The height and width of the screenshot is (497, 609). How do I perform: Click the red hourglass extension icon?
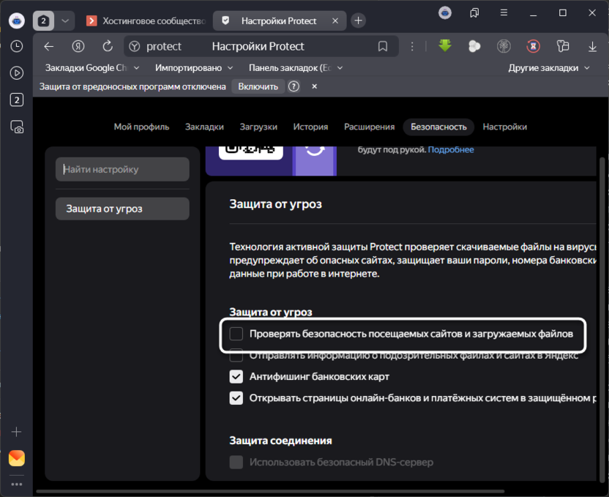pyautogui.click(x=532, y=45)
